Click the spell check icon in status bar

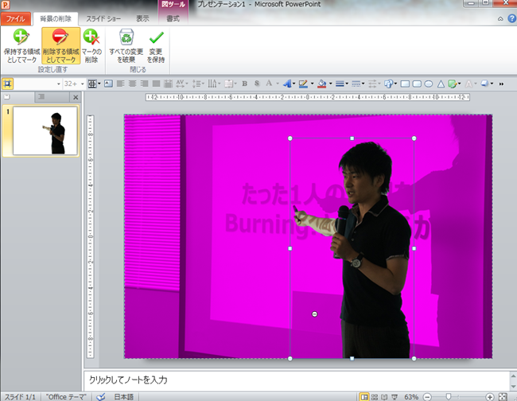[101, 396]
